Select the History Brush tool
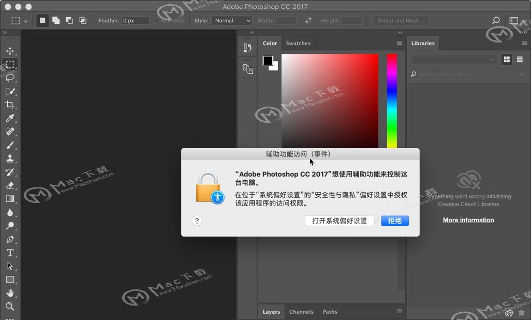Screen dimensions: 531x320 (x=10, y=172)
